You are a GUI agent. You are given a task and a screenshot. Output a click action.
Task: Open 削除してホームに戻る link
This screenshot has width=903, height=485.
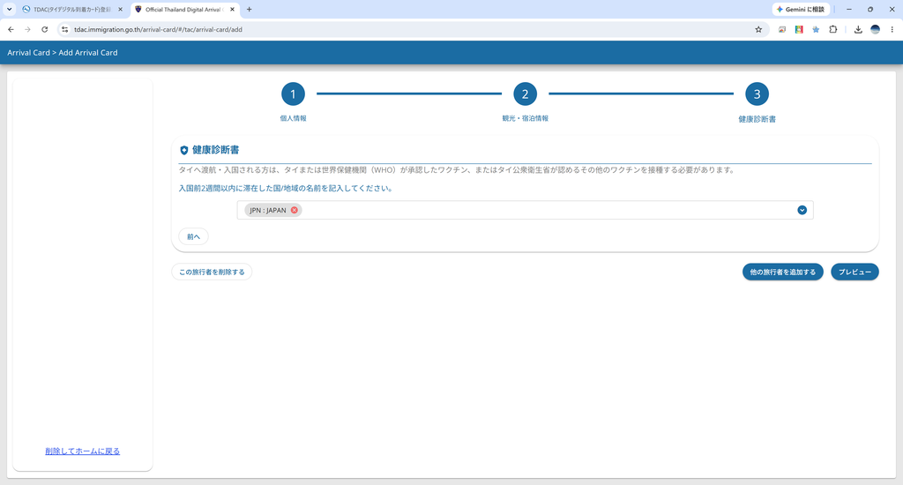[82, 451]
